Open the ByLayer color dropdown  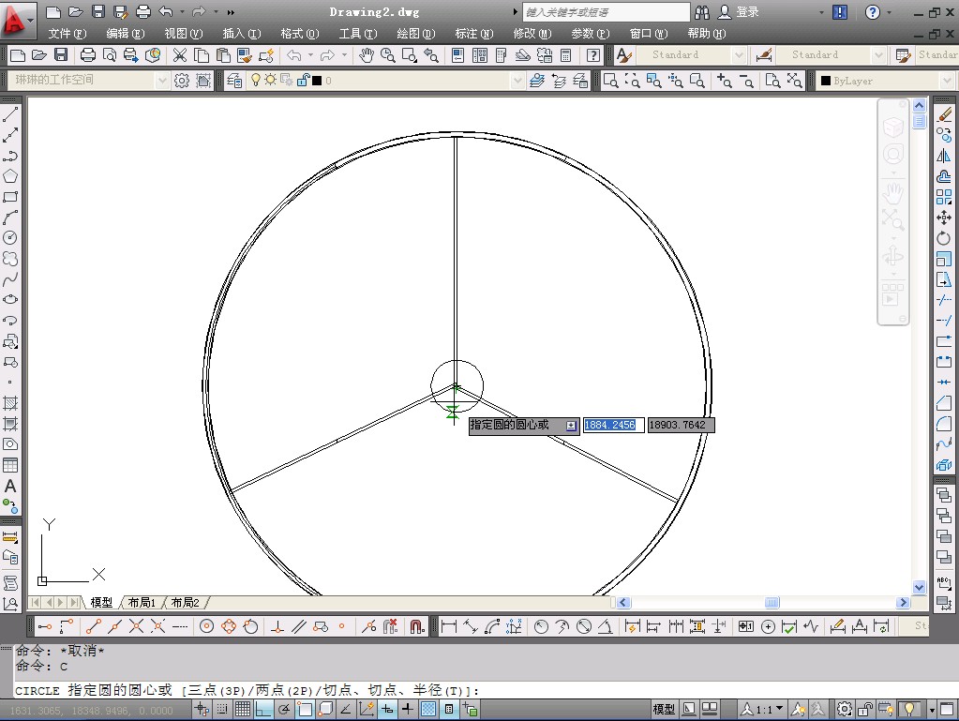click(x=945, y=81)
